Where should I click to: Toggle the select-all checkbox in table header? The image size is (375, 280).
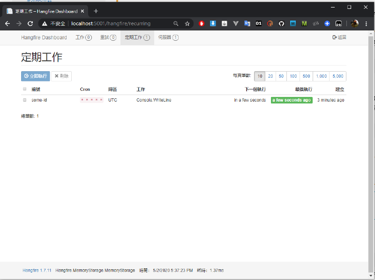pyautogui.click(x=25, y=89)
